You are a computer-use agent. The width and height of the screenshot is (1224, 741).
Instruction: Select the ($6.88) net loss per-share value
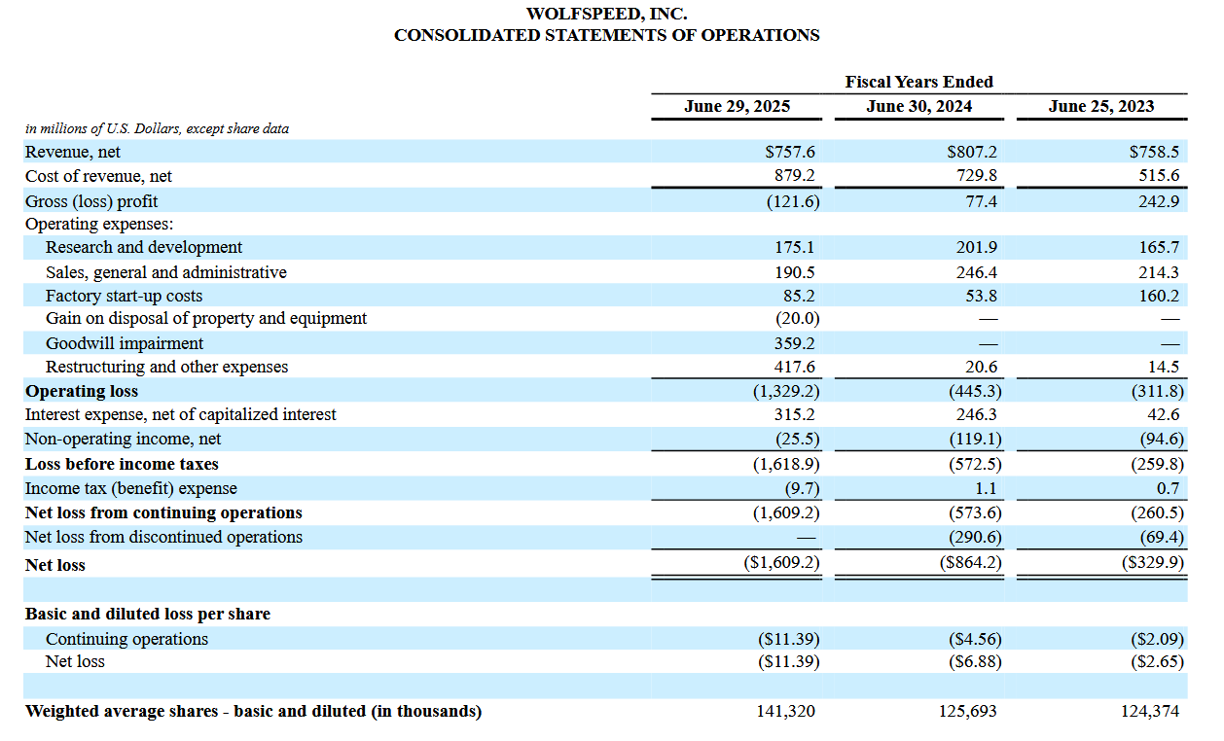[974, 661]
